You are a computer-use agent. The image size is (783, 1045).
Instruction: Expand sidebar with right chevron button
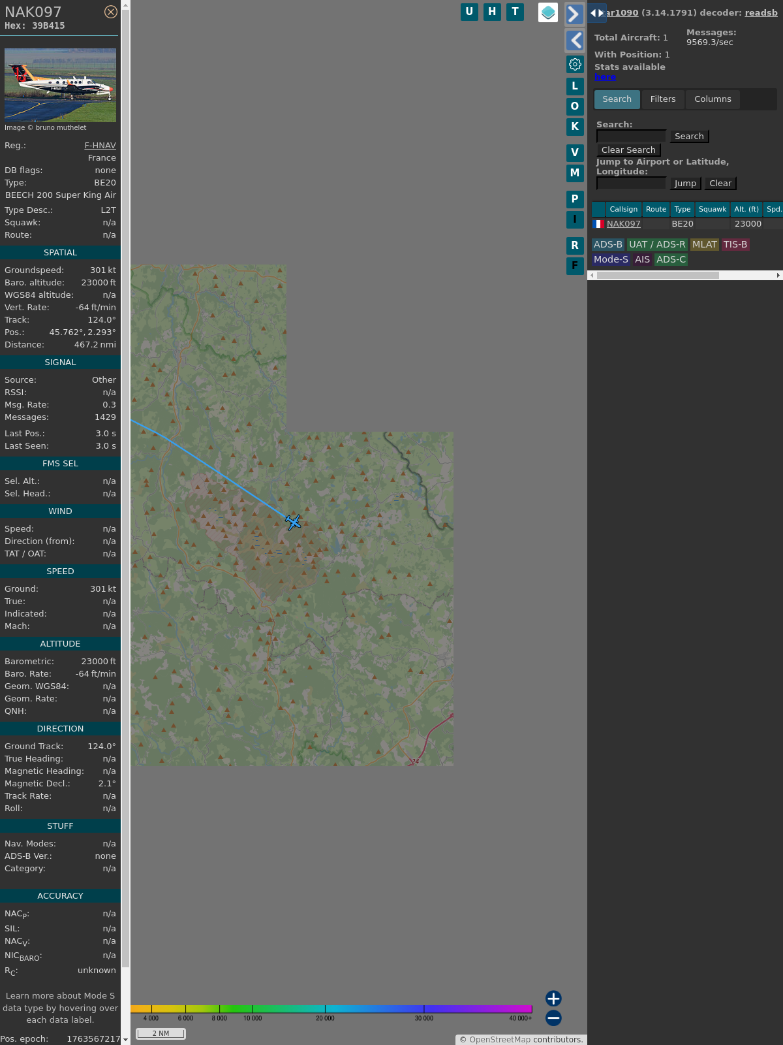[x=574, y=14]
